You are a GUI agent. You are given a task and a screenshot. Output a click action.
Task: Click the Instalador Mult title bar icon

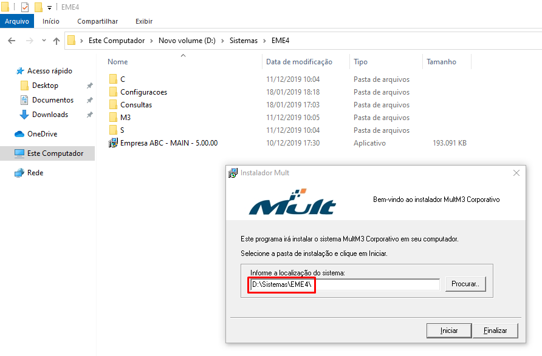pos(233,173)
